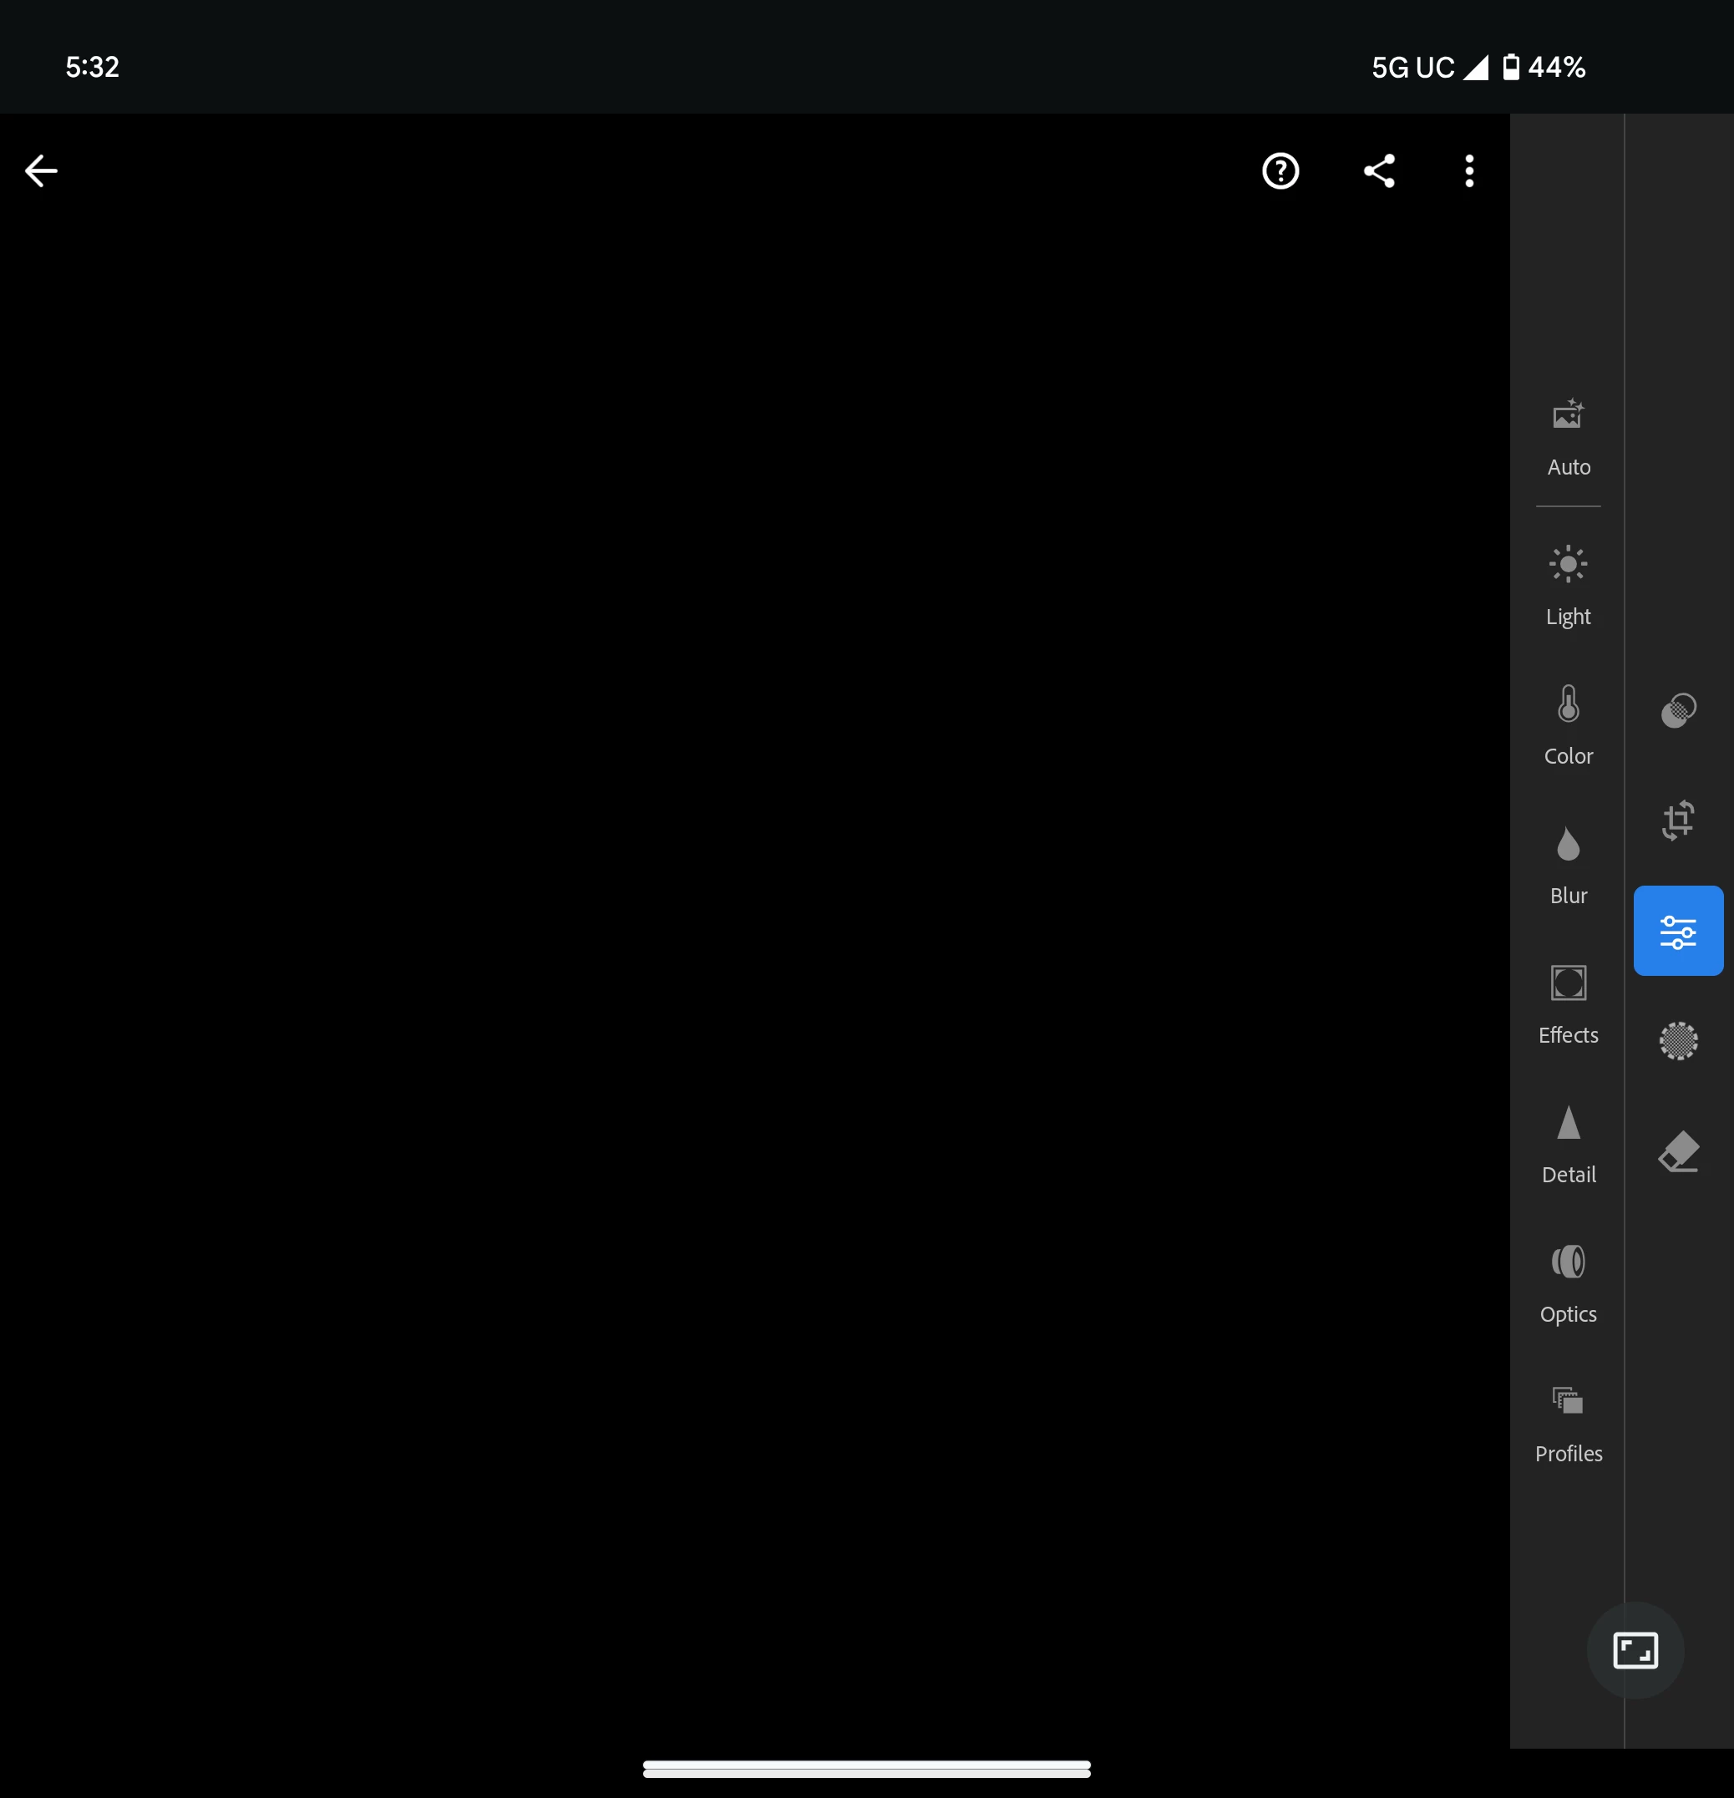Open the Profiles panel
This screenshot has width=1734, height=1798.
point(1568,1422)
